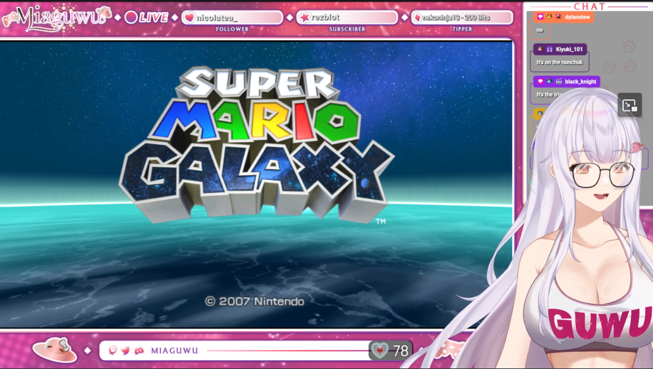Click chat message "It's on the nunchuk"
The height and width of the screenshot is (369, 653).
(x=559, y=62)
